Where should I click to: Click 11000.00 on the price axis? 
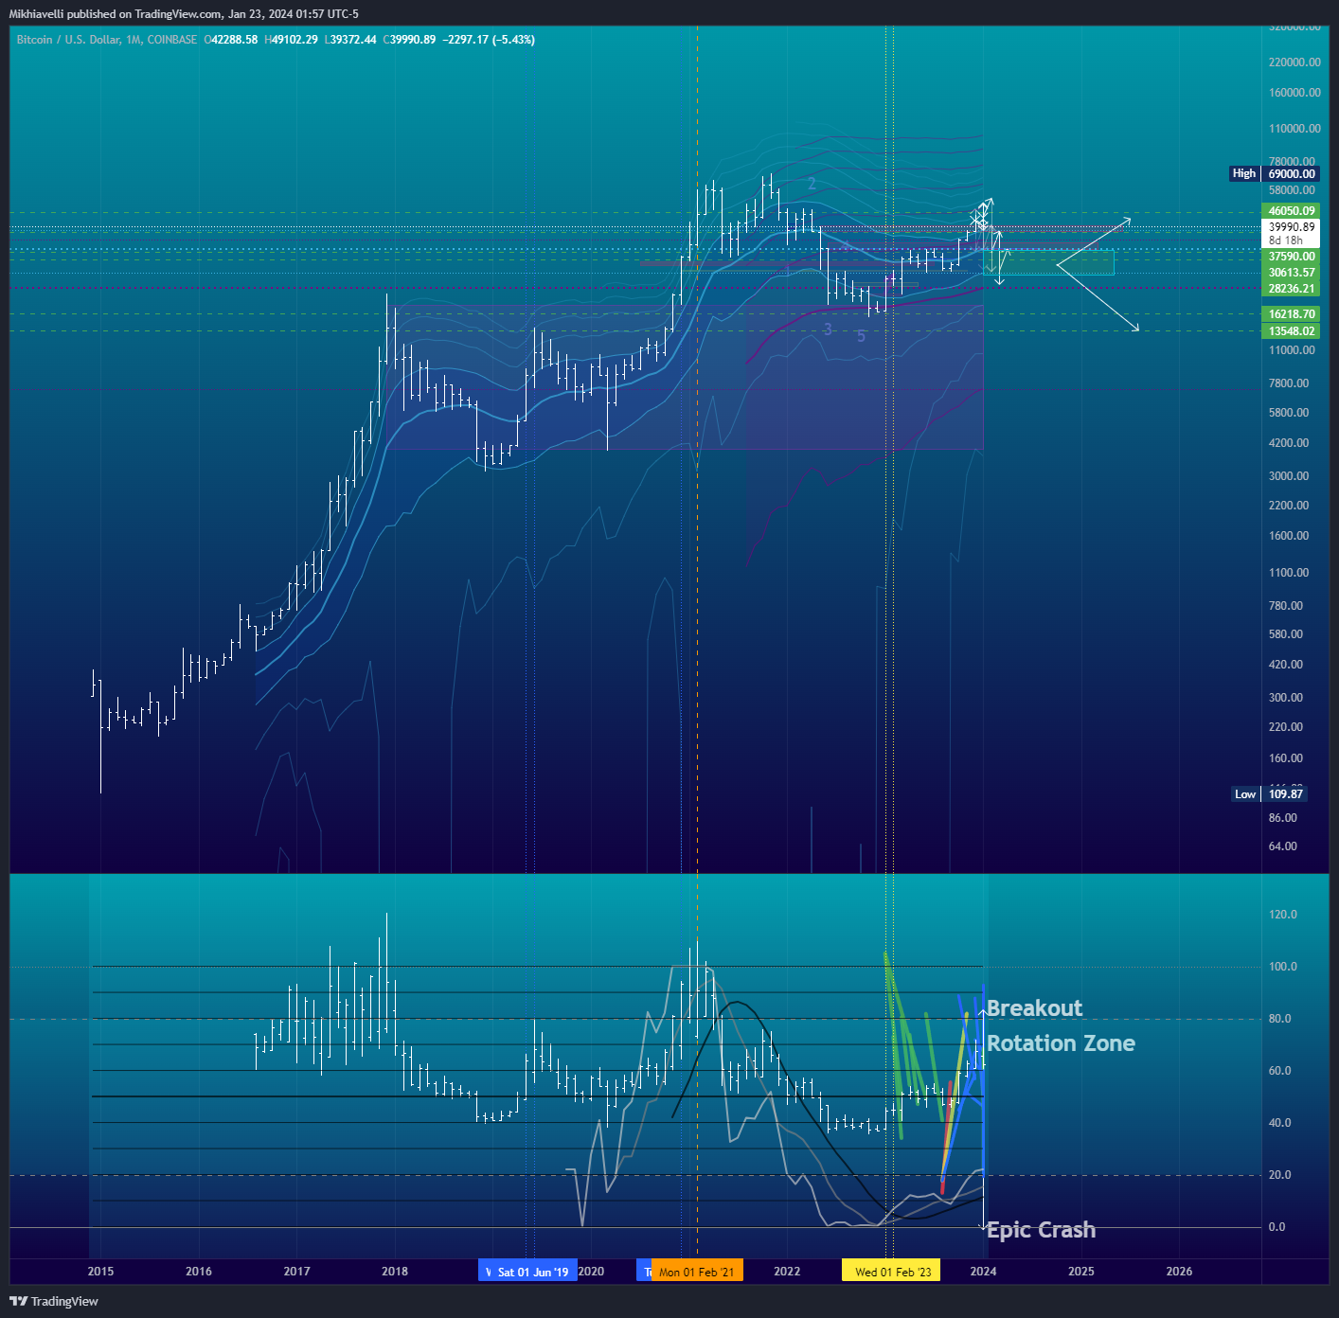coord(1292,350)
